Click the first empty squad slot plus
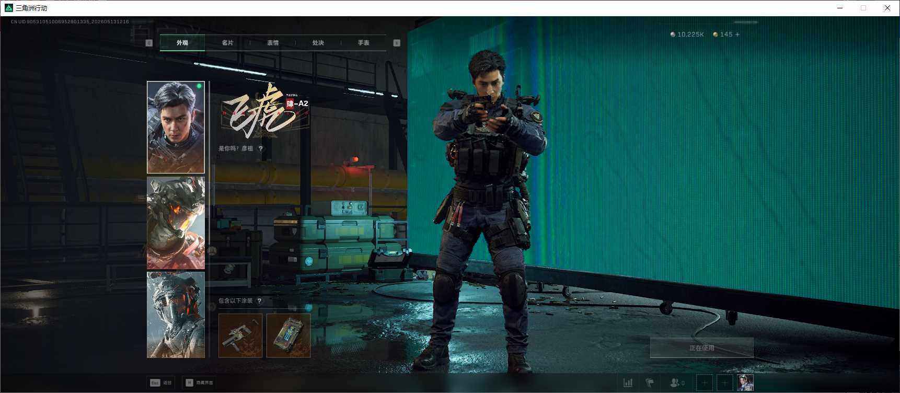The height and width of the screenshot is (393, 900). coord(705,383)
